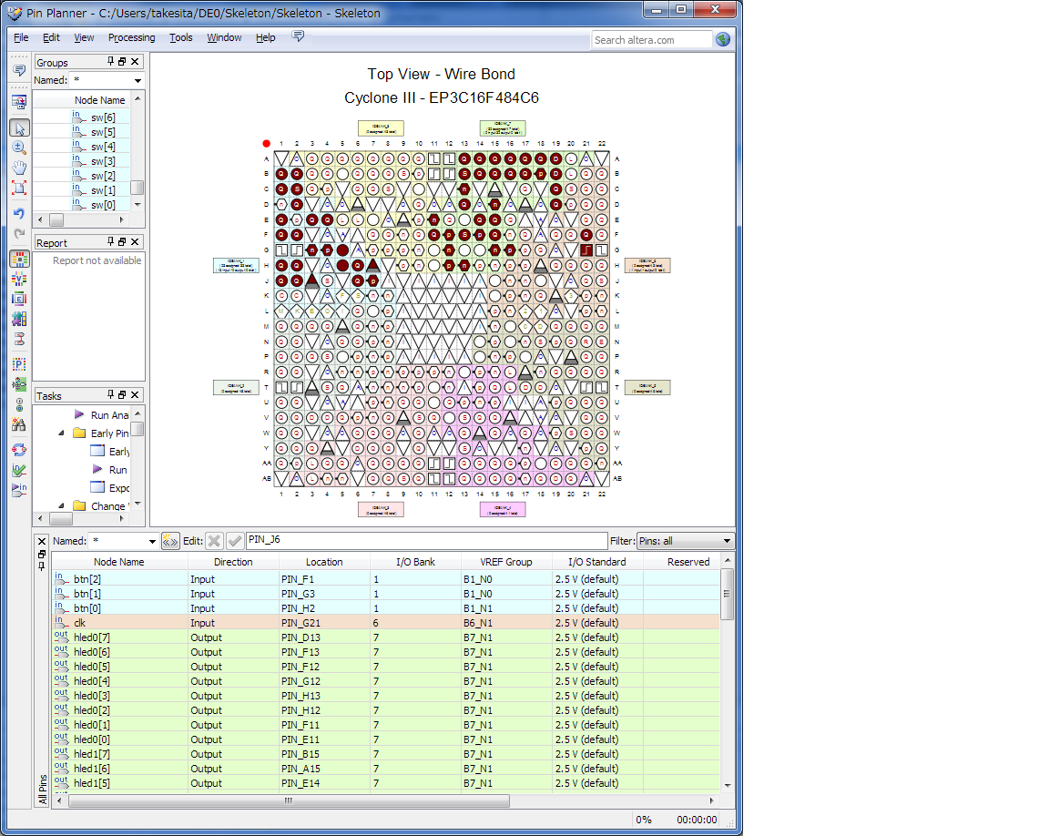This screenshot has width=1049, height=836.
Task: Click the All Pins filter list wand icon
Action: (170, 541)
